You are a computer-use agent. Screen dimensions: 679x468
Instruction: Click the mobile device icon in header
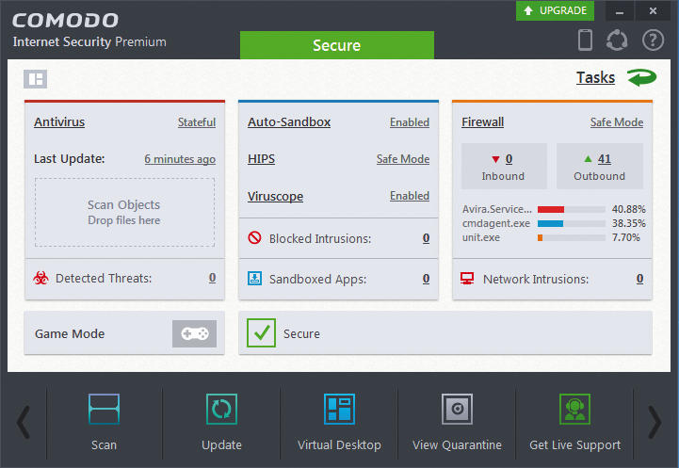(x=585, y=40)
